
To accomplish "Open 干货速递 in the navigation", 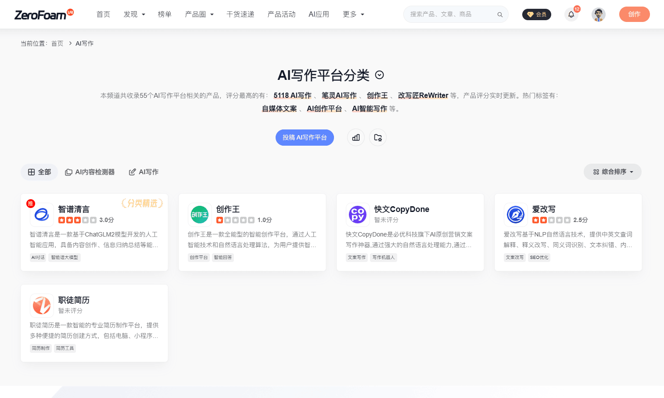I will click(x=240, y=14).
